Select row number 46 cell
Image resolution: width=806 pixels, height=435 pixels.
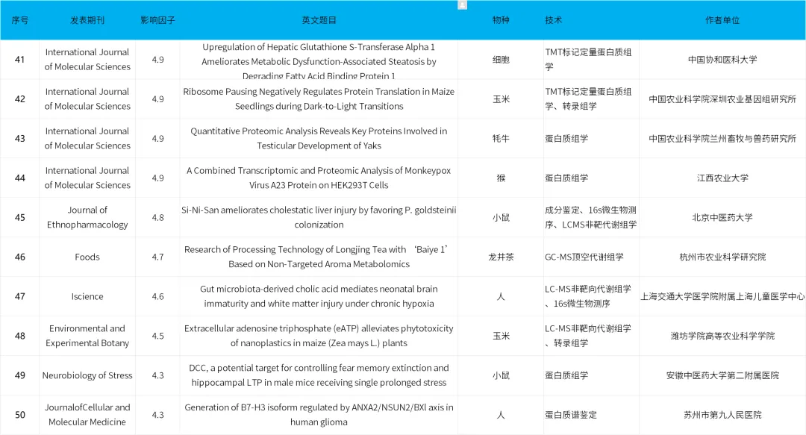click(20, 257)
